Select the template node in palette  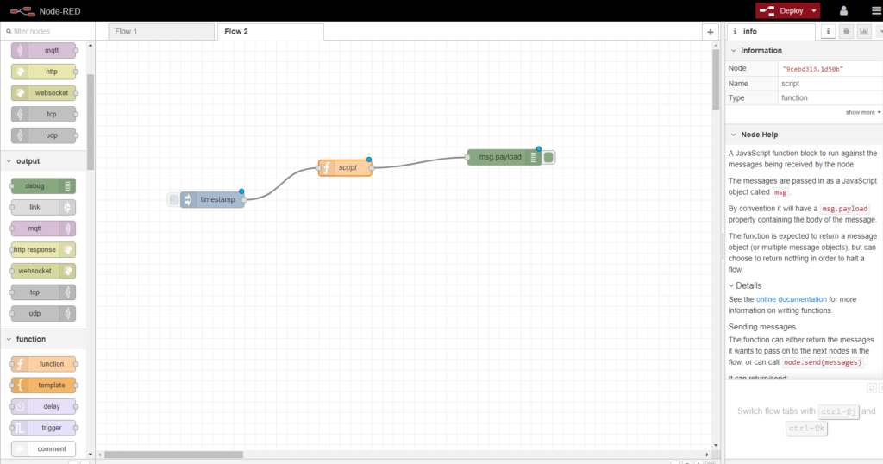point(44,386)
